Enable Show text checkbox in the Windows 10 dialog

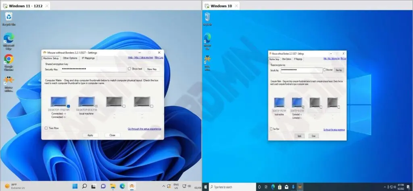pyautogui.click(x=325, y=70)
